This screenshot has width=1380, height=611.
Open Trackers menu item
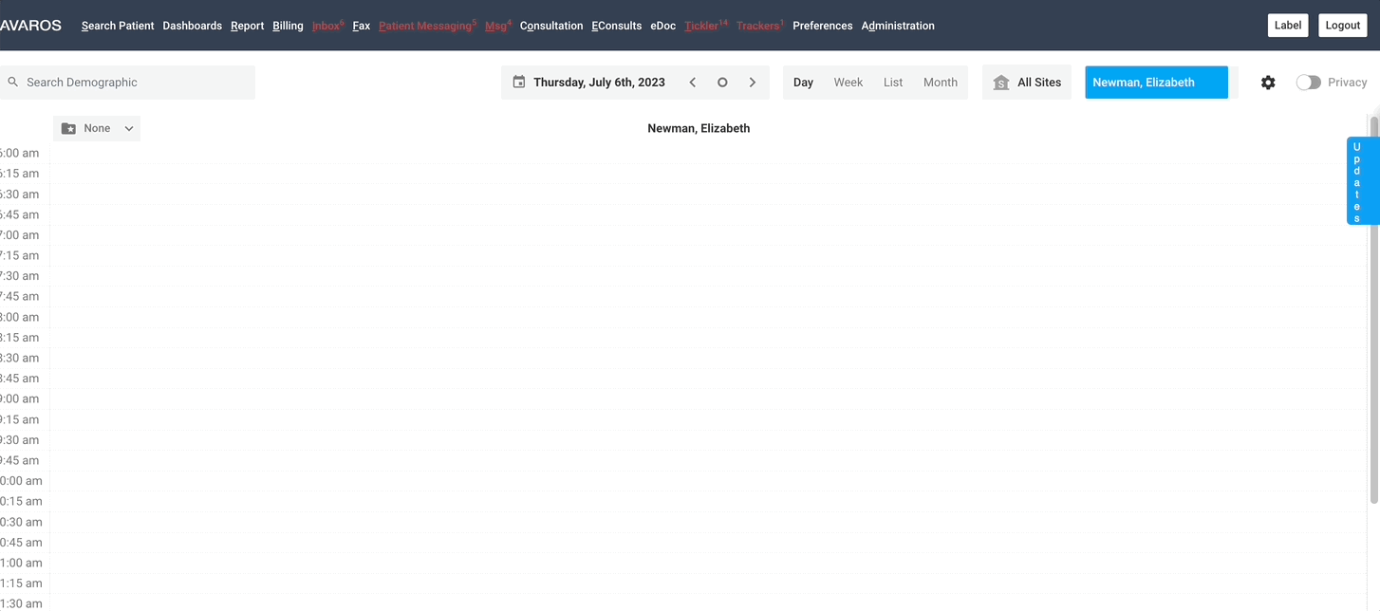pos(760,26)
